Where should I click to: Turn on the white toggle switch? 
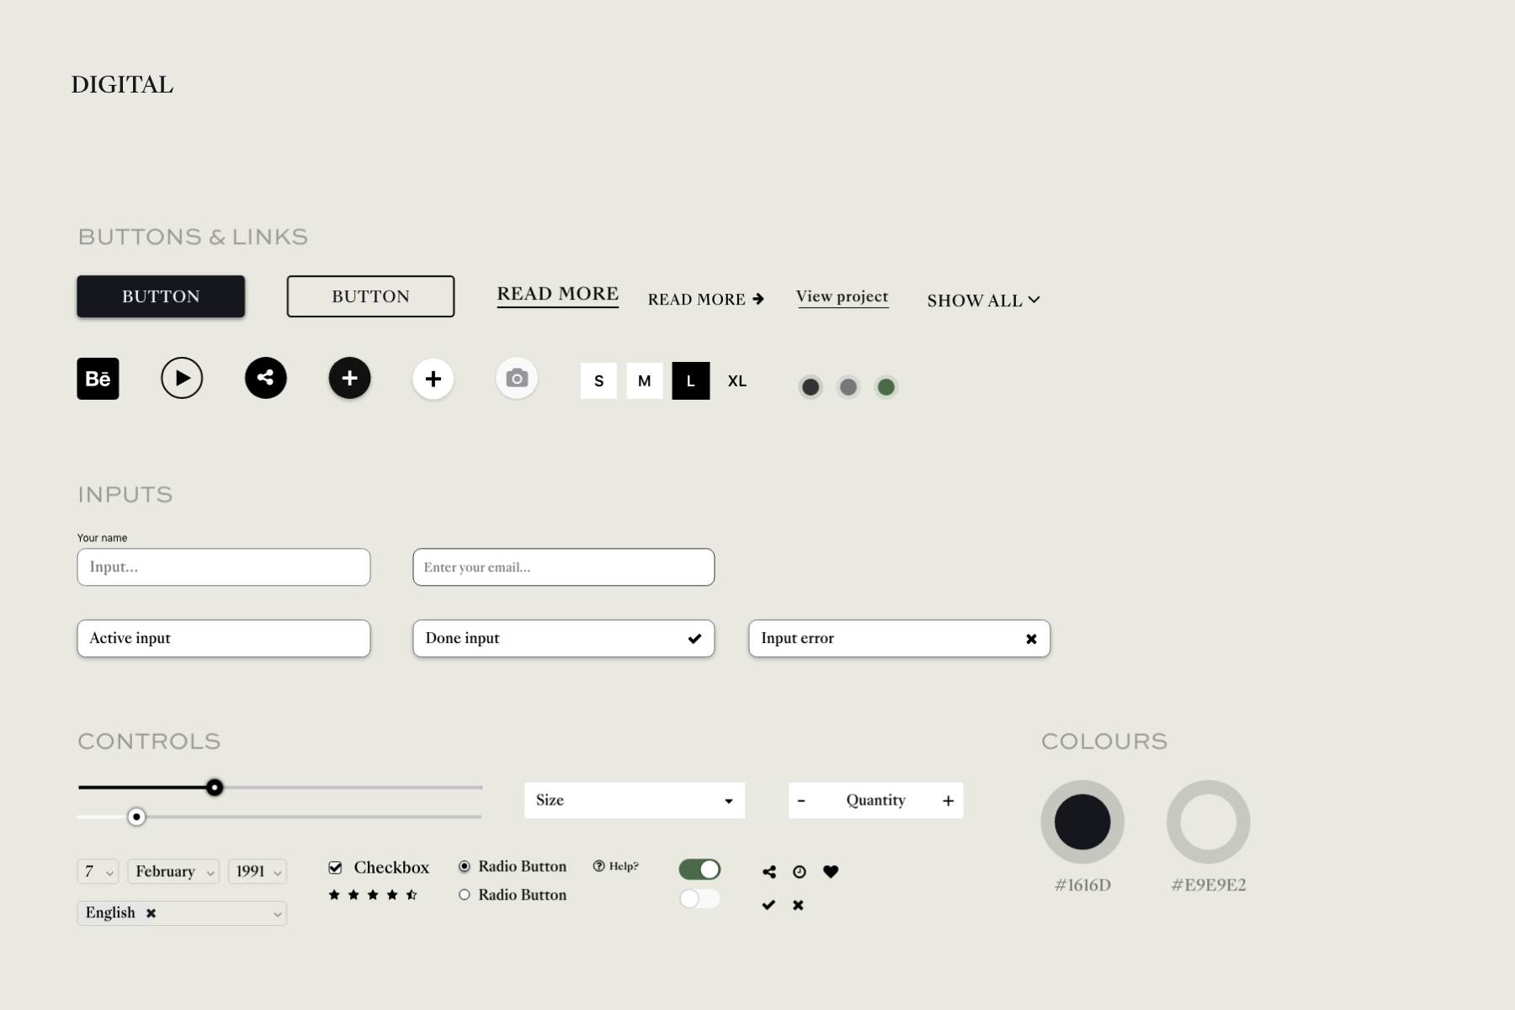pos(699,899)
